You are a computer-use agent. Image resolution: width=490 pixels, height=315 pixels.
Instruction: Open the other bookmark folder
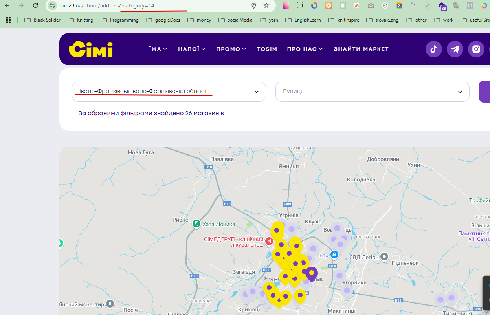(x=417, y=20)
